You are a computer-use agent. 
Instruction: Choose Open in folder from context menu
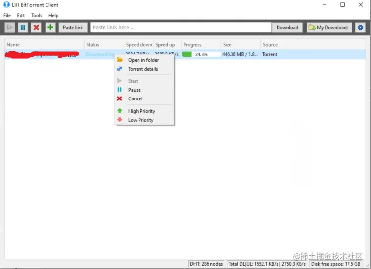pos(144,60)
